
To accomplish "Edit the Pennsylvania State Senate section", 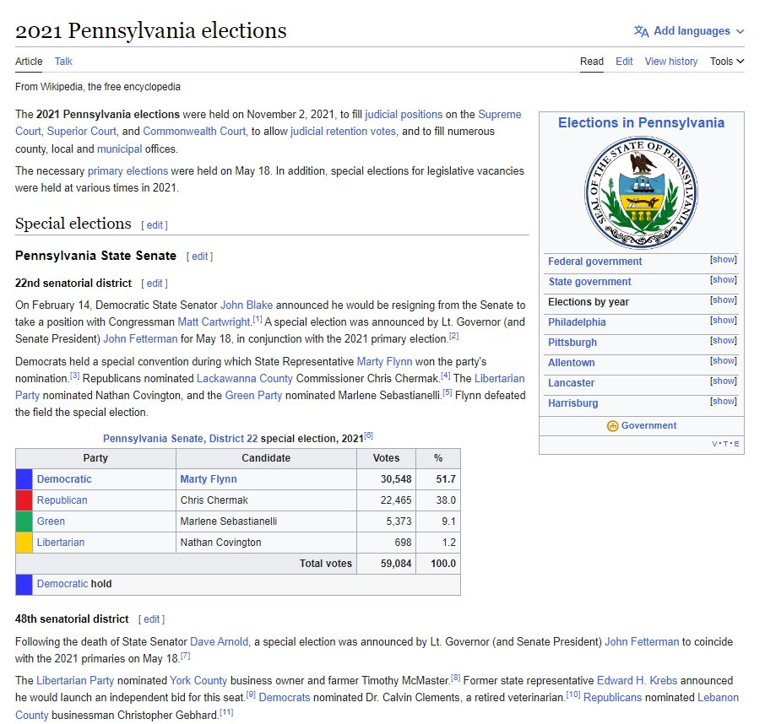I will point(199,257).
